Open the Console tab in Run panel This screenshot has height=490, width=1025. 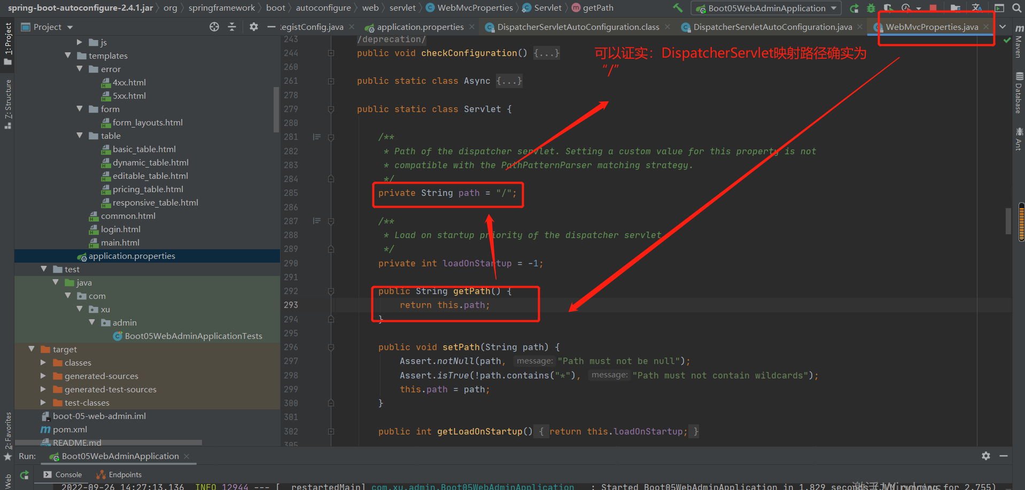coord(63,475)
